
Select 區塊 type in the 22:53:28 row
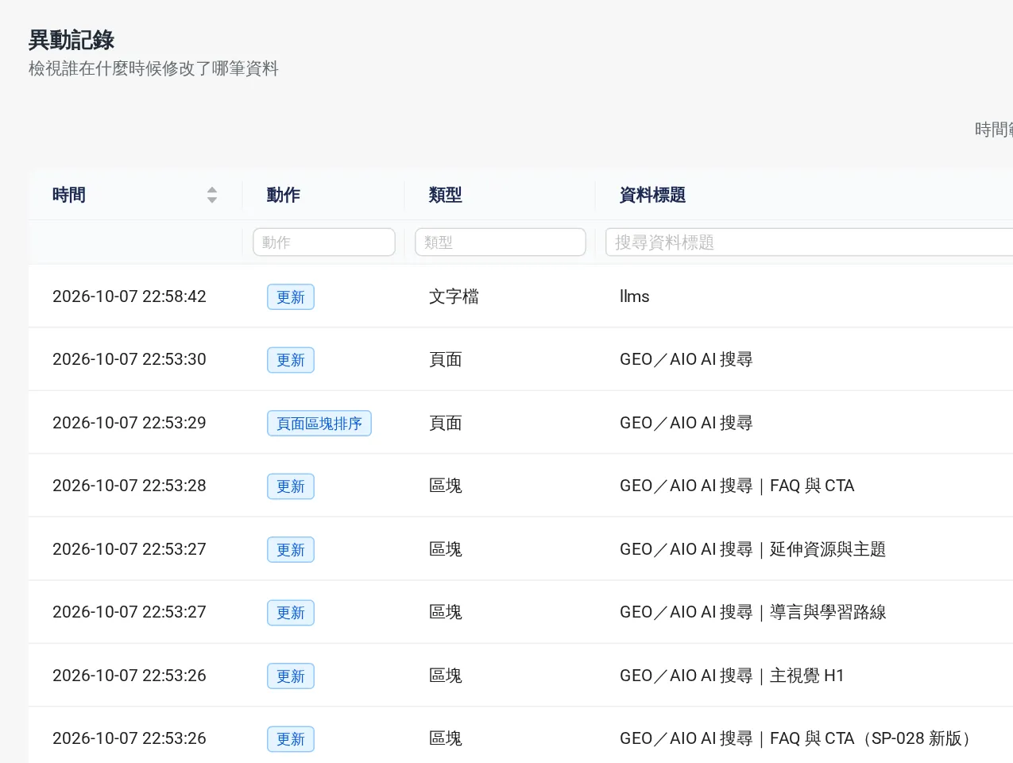click(x=446, y=486)
